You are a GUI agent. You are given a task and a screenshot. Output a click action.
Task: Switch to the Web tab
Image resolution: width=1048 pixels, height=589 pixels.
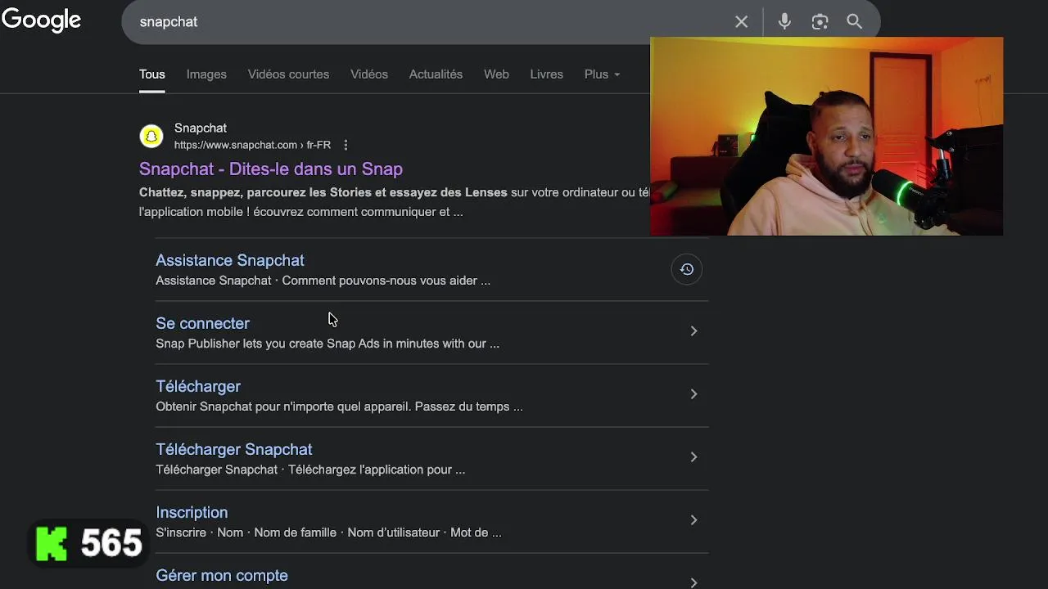pos(496,74)
